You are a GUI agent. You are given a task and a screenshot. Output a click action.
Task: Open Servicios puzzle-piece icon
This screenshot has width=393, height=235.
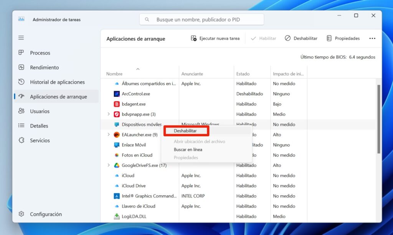point(21,140)
